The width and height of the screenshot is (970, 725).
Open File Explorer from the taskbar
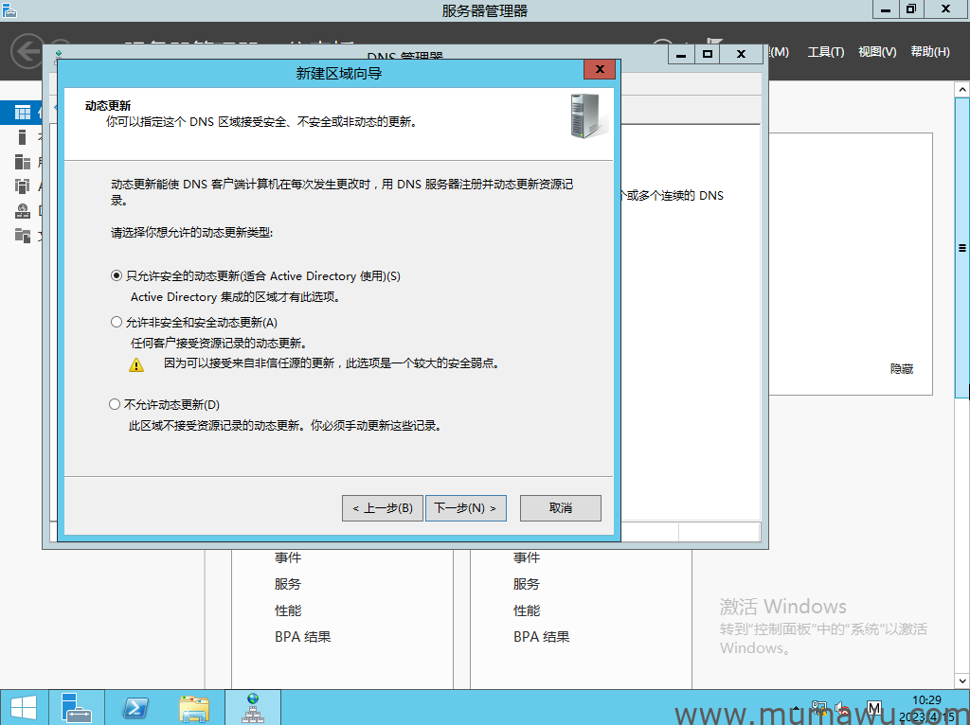[x=194, y=707]
